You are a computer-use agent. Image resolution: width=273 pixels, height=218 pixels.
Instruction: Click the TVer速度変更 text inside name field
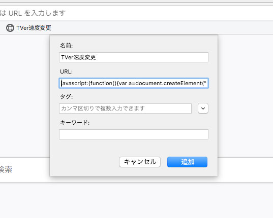(78, 57)
